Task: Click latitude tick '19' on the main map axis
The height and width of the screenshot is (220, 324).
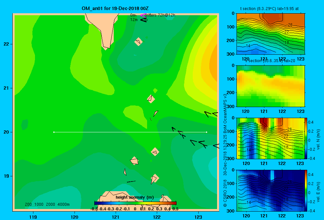Action: 6,176
